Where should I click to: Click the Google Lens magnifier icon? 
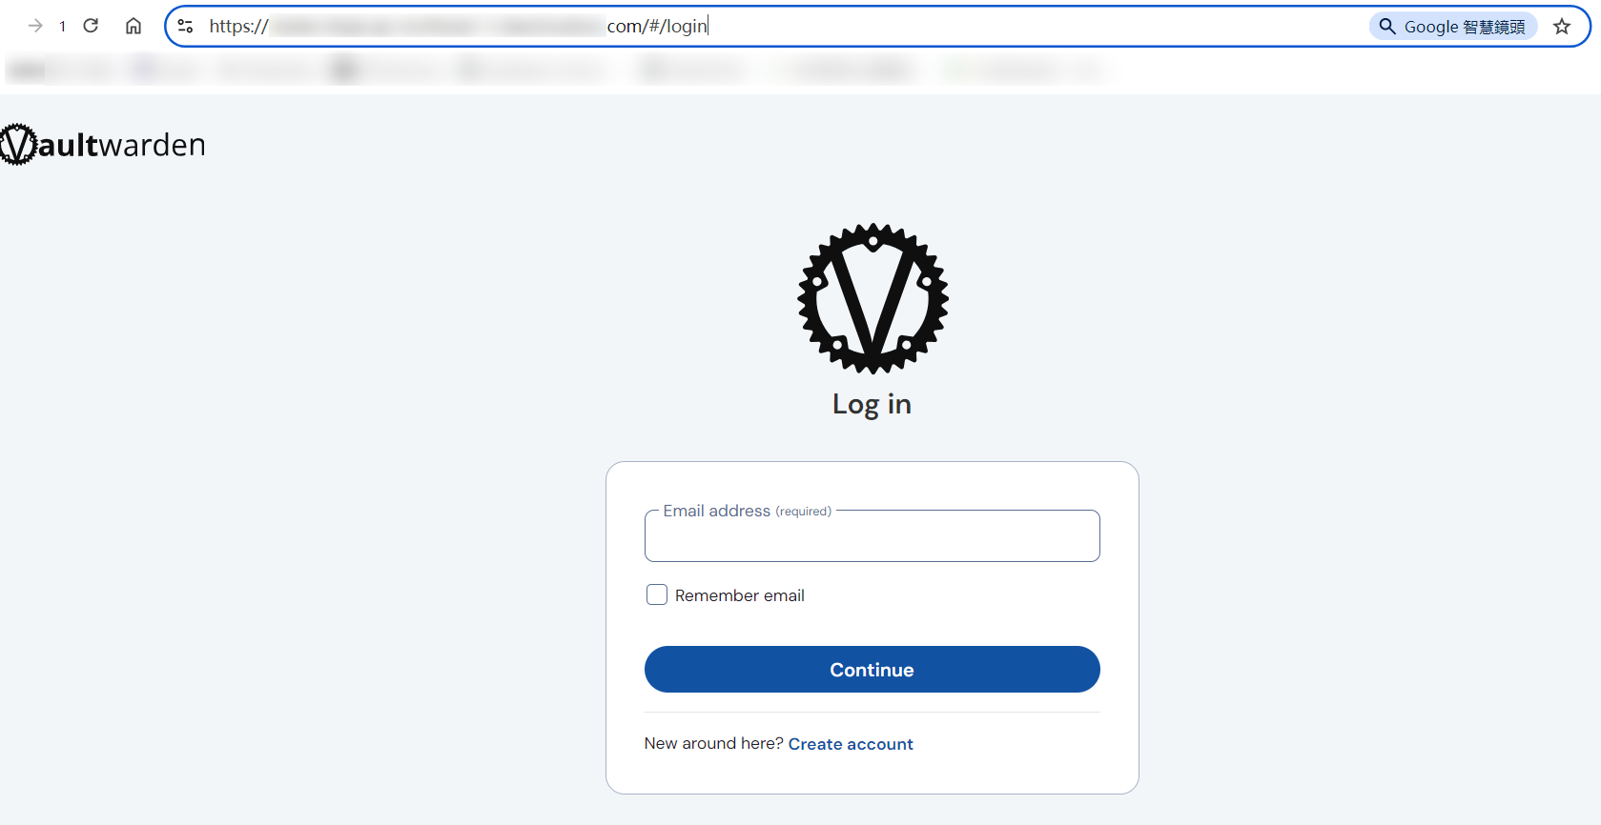1387,27
